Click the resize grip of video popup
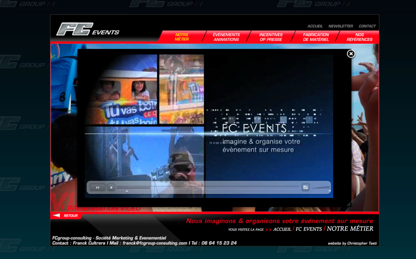Screen dimensions: 416x259 (349, 204)
